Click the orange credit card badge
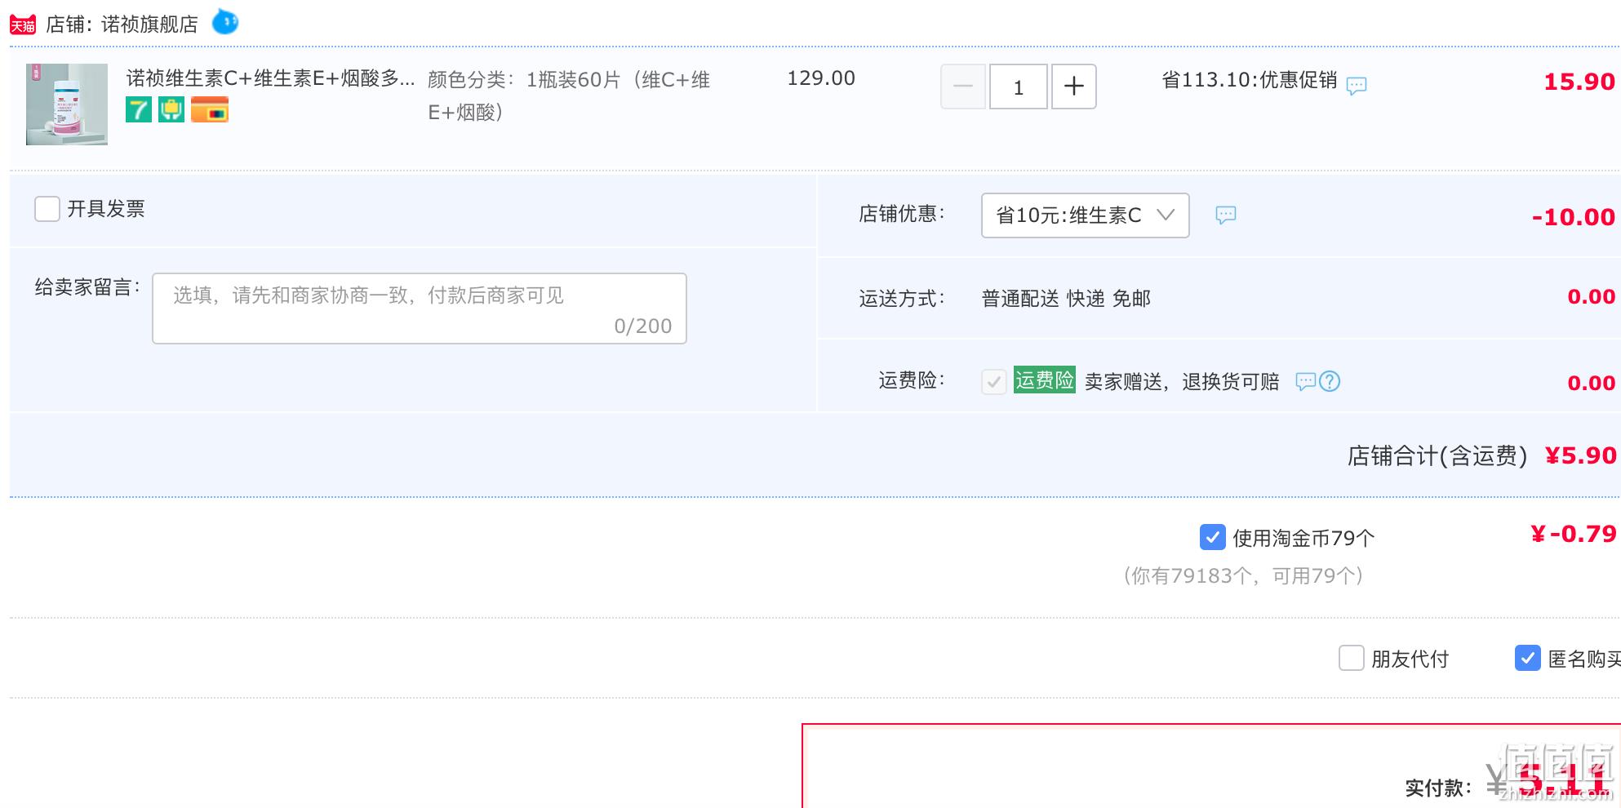 (x=210, y=109)
